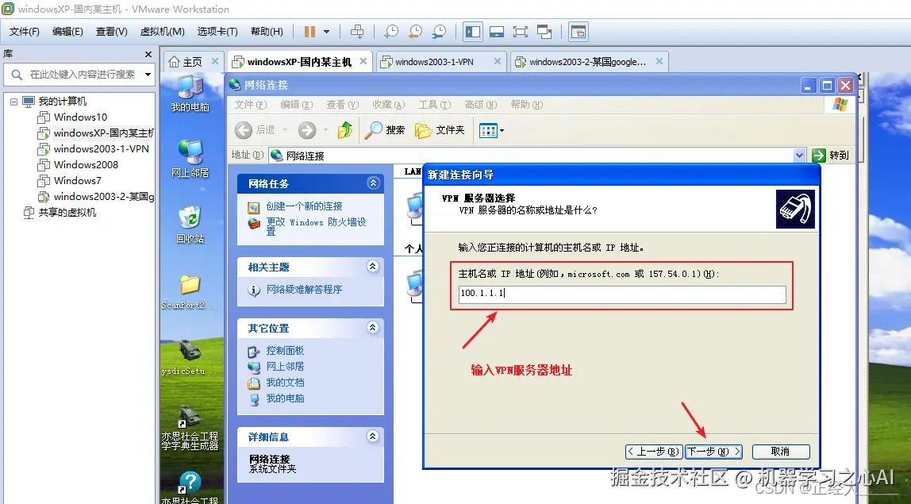This screenshot has height=504, width=911.
Task: Open the 虚拟机(M) menu
Action: [x=162, y=32]
